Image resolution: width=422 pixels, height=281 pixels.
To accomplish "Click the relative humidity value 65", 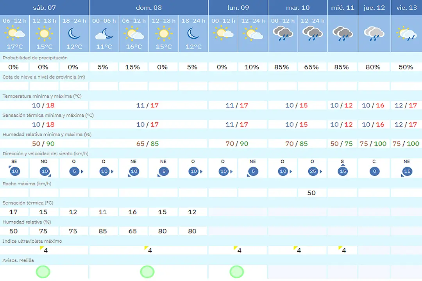I will (x=133, y=231).
